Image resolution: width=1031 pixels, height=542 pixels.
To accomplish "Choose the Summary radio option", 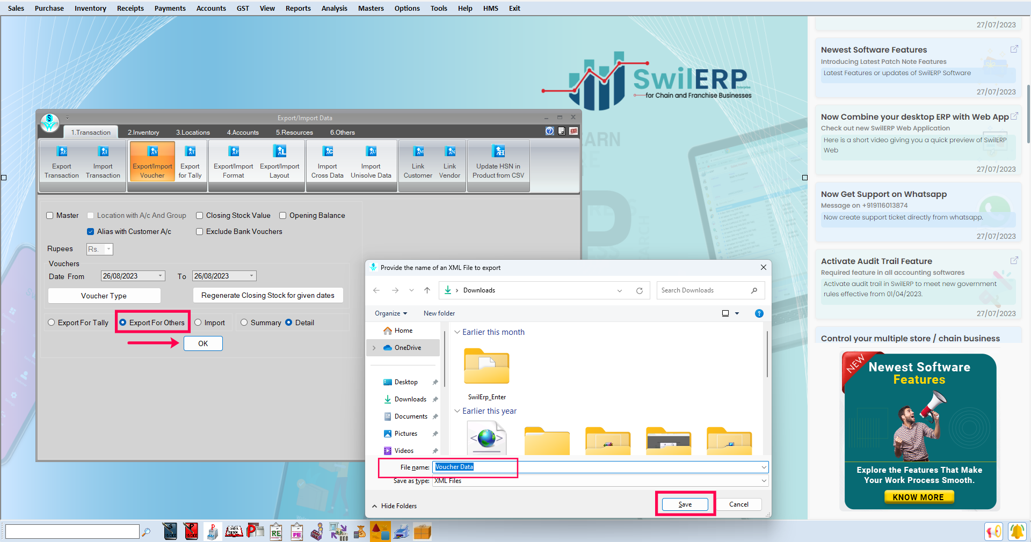I will [x=244, y=323].
